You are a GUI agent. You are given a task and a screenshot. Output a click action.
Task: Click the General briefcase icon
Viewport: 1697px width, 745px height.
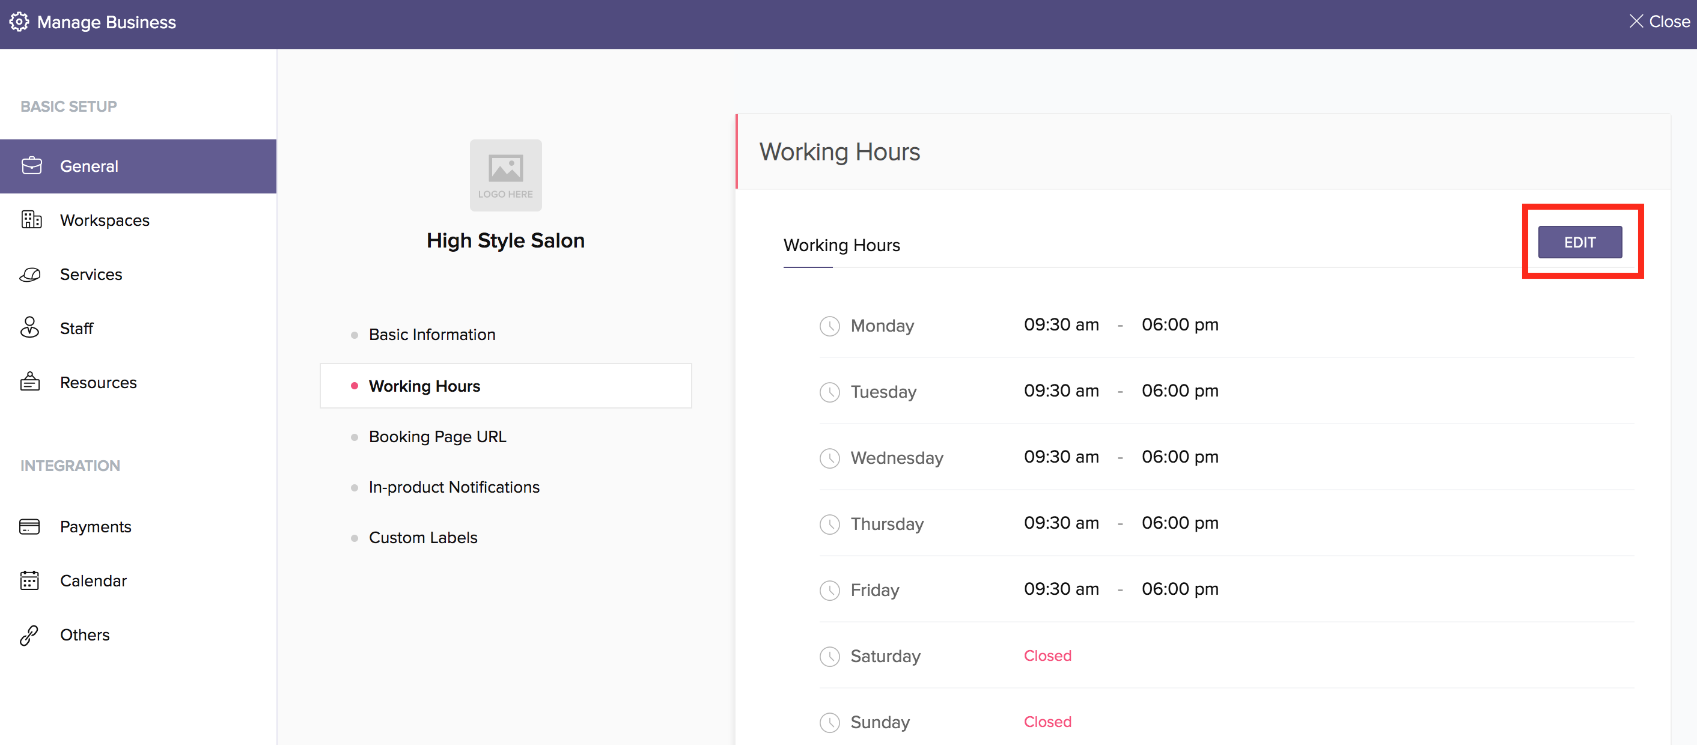pyautogui.click(x=31, y=165)
